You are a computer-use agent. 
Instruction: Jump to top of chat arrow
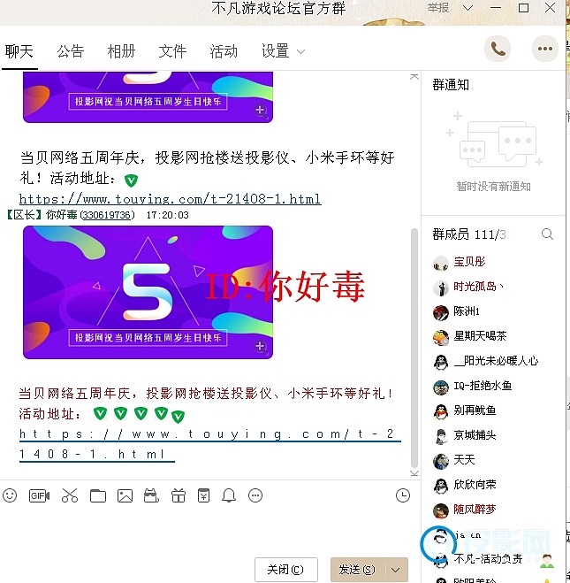coord(414,77)
